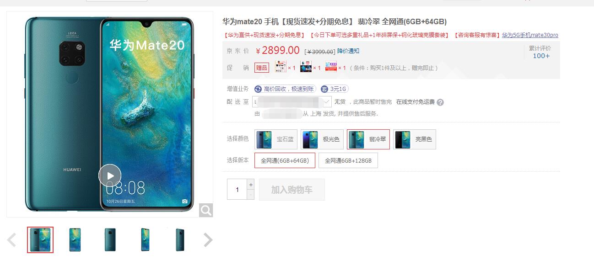Increase quantity with the plus stepper
This screenshot has width=594, height=260.
tap(250, 185)
